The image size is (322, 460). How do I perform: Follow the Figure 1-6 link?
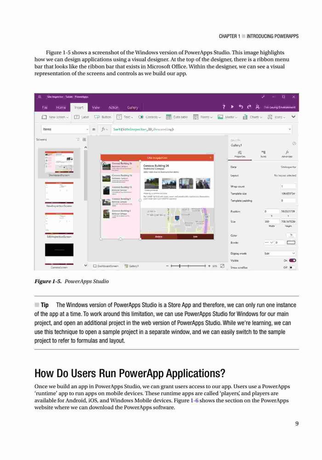click(195, 401)
